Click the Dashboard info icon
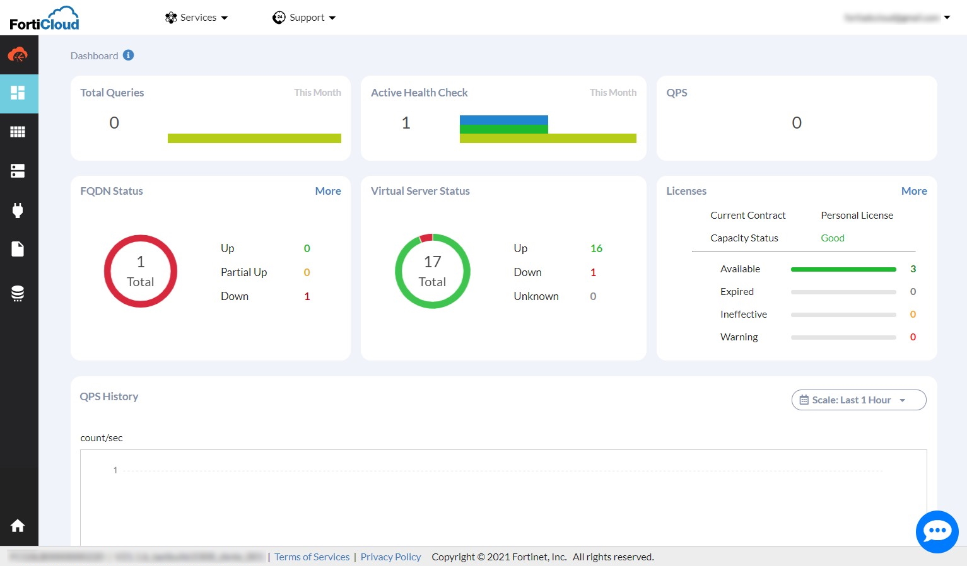Viewport: 967px width, 566px height. point(128,55)
